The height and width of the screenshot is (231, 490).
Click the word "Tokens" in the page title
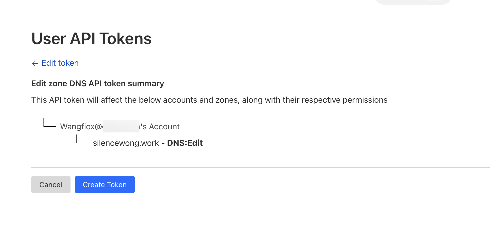125,39
